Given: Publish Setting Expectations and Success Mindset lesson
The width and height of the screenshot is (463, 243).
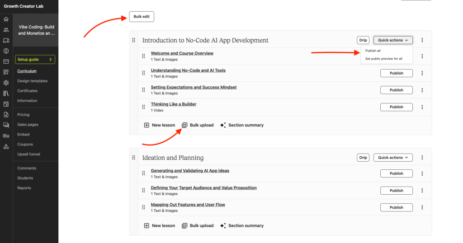Looking at the screenshot, I should coord(396,90).
